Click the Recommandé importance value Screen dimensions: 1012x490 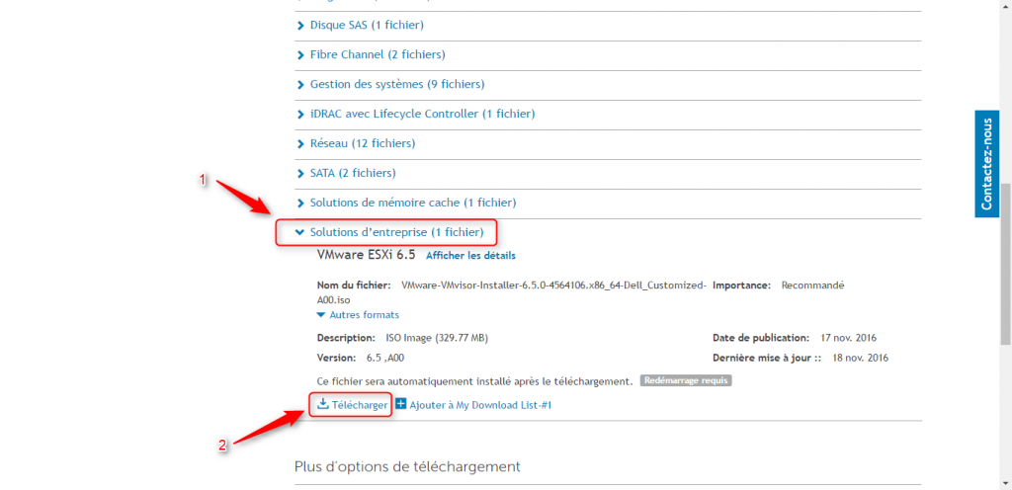coord(812,285)
